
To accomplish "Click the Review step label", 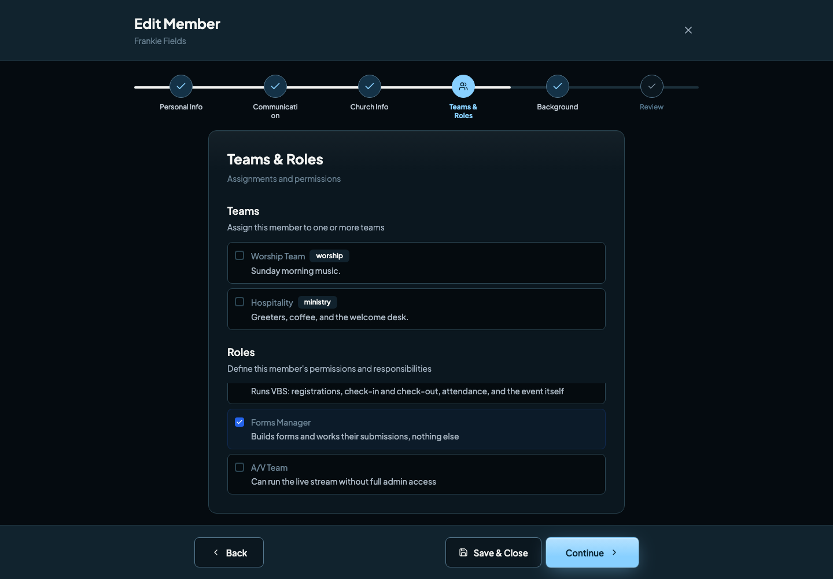I will tap(651, 107).
